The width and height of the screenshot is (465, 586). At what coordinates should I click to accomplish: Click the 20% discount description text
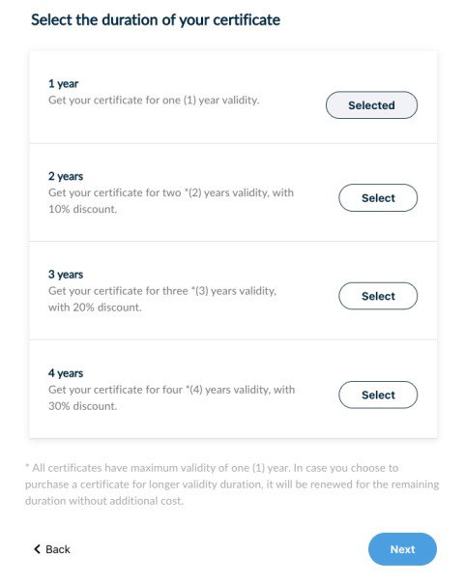click(x=162, y=299)
